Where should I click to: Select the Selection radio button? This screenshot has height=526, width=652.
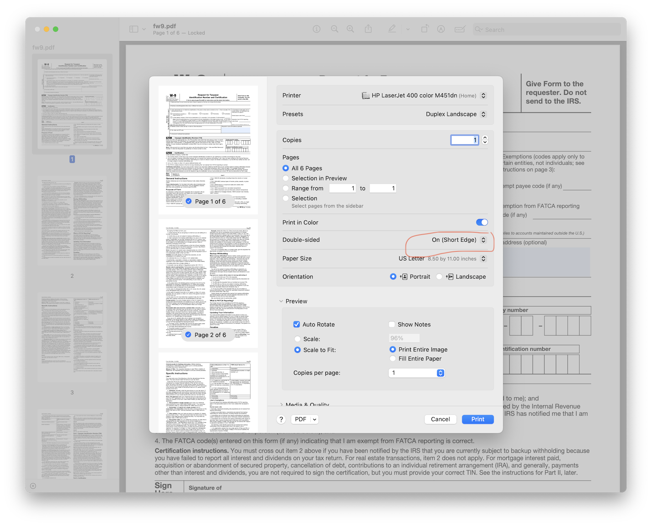point(286,198)
